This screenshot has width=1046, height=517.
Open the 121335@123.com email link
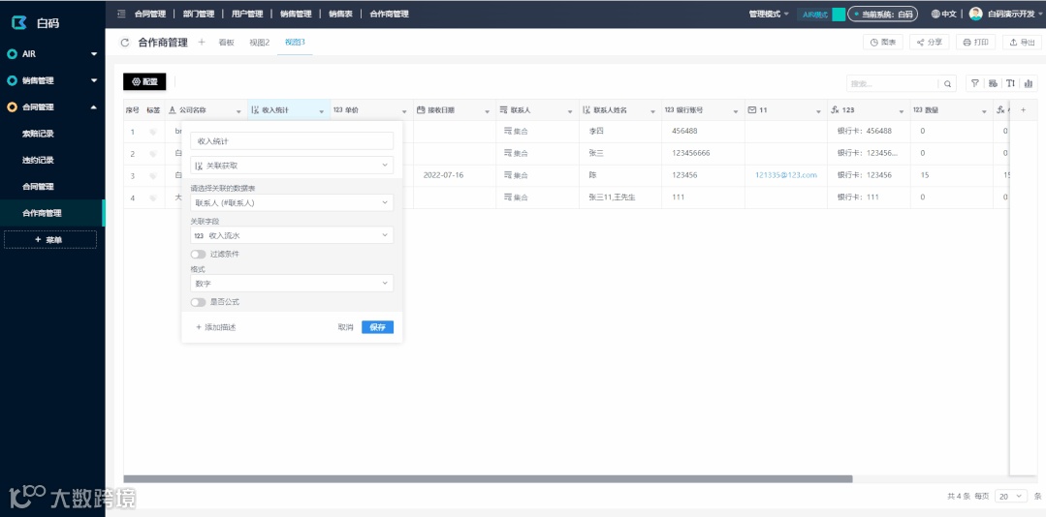786,175
